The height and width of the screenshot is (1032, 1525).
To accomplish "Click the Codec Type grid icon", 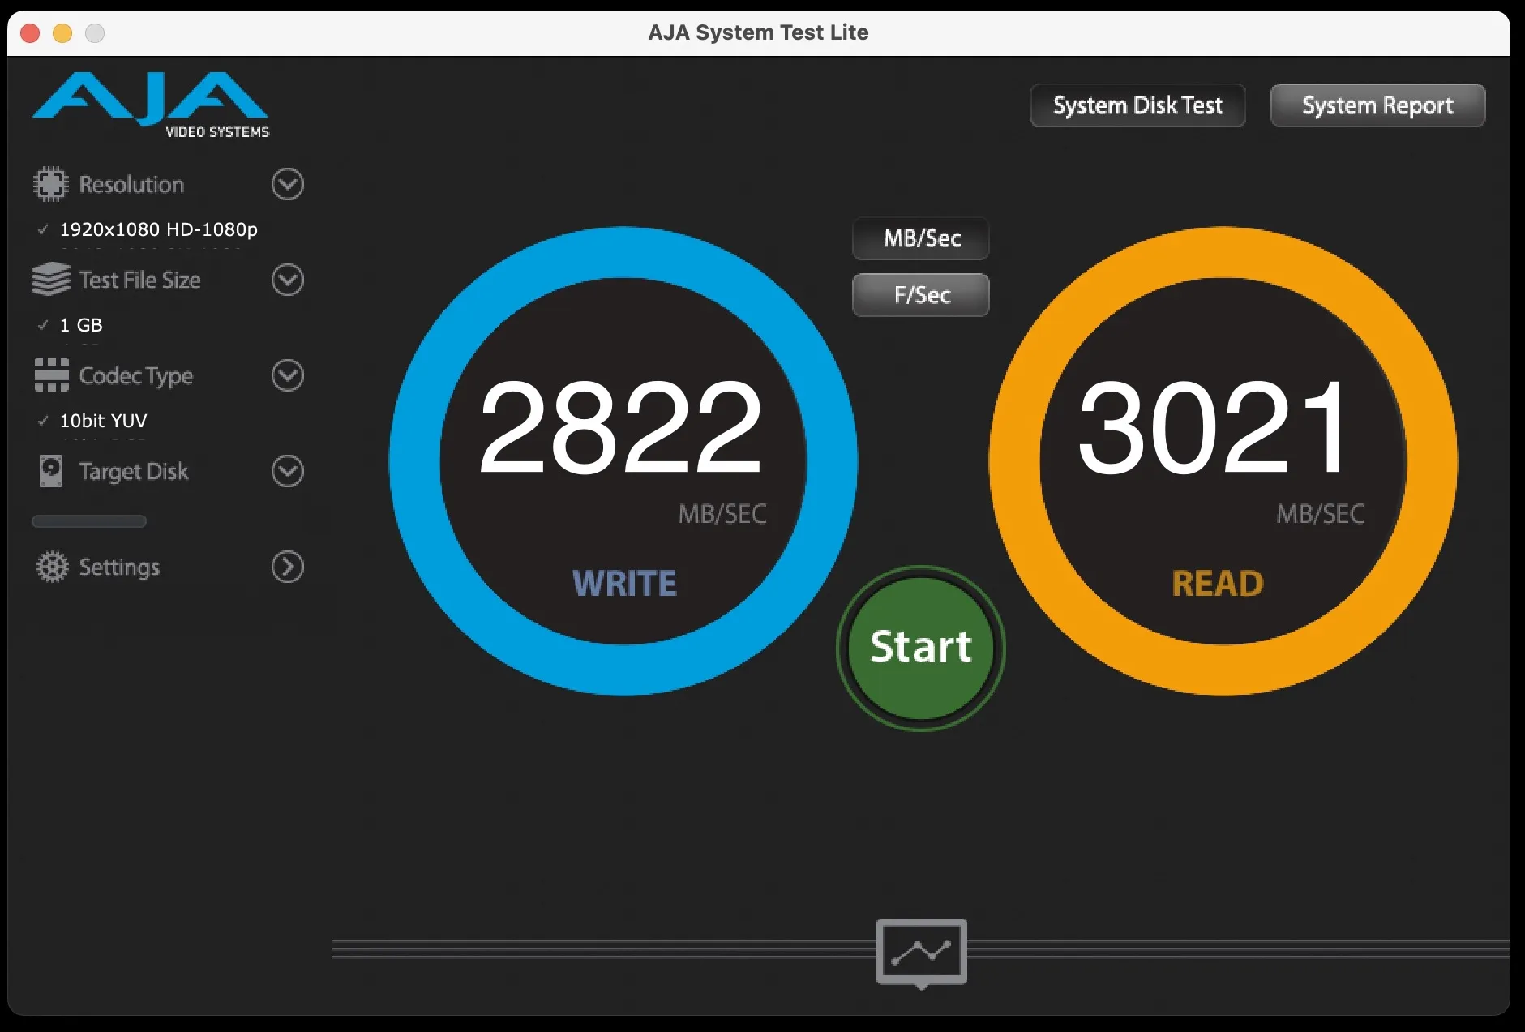I will tap(50, 375).
